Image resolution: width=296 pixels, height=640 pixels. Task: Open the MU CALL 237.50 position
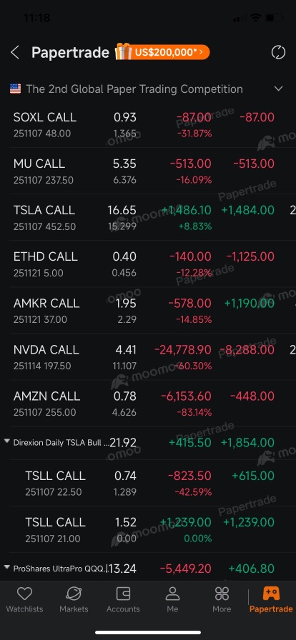coord(148,171)
